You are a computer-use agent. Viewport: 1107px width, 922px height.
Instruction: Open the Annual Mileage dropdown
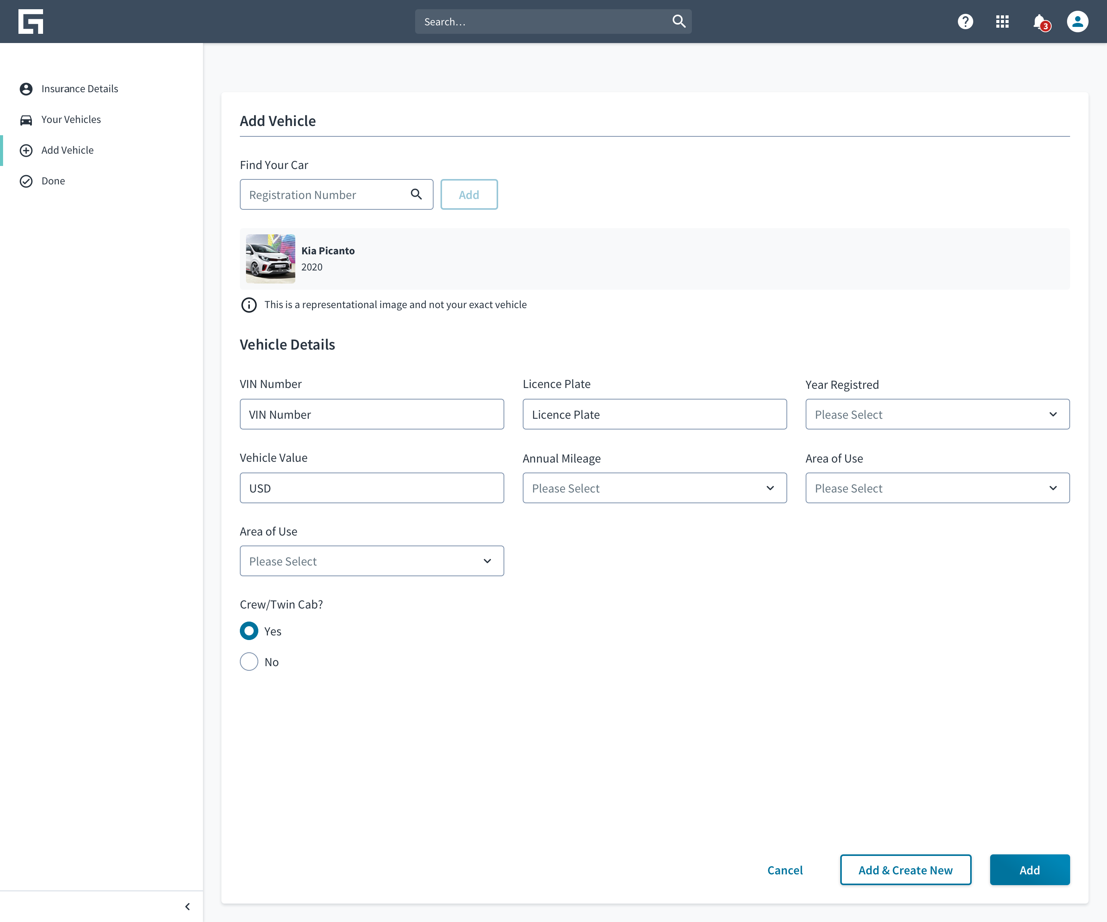coord(654,488)
